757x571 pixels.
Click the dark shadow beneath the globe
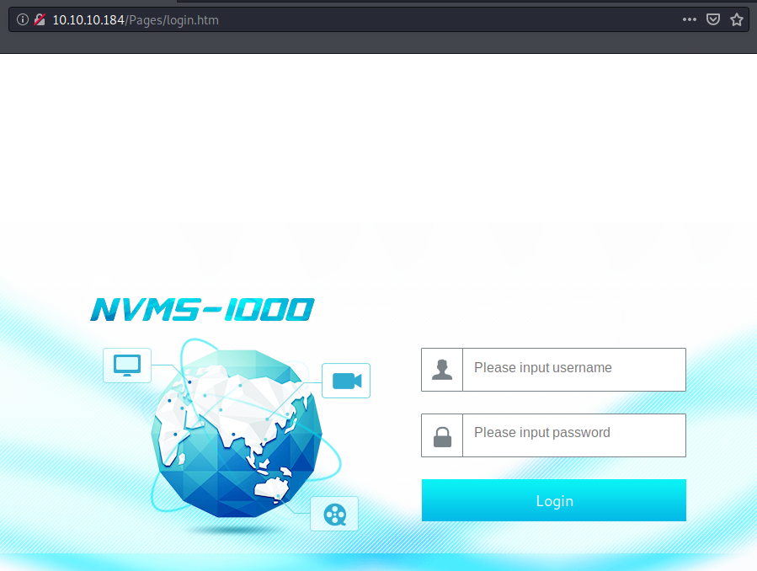click(x=237, y=531)
